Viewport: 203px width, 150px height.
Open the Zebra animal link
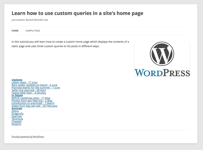tap(15, 111)
